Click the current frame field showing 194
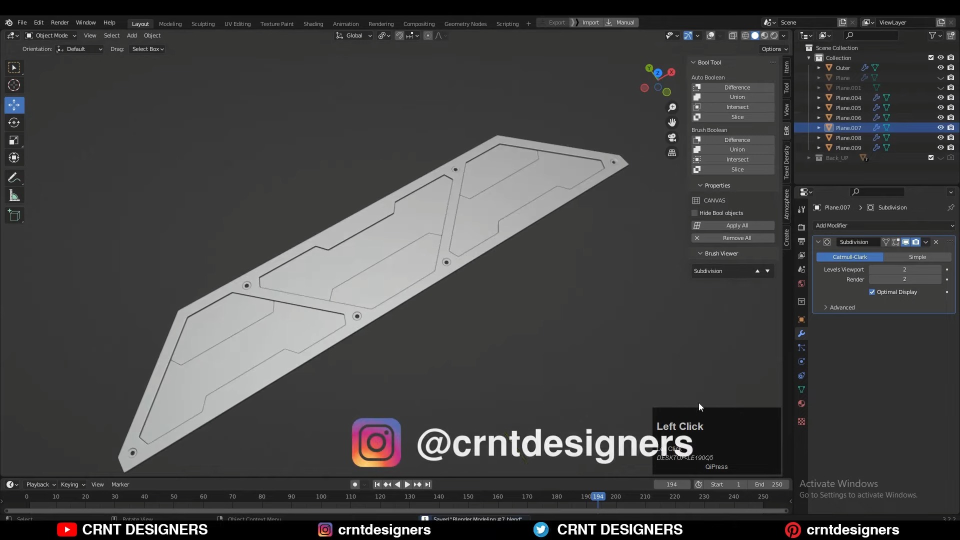Image resolution: width=960 pixels, height=540 pixels. point(672,484)
